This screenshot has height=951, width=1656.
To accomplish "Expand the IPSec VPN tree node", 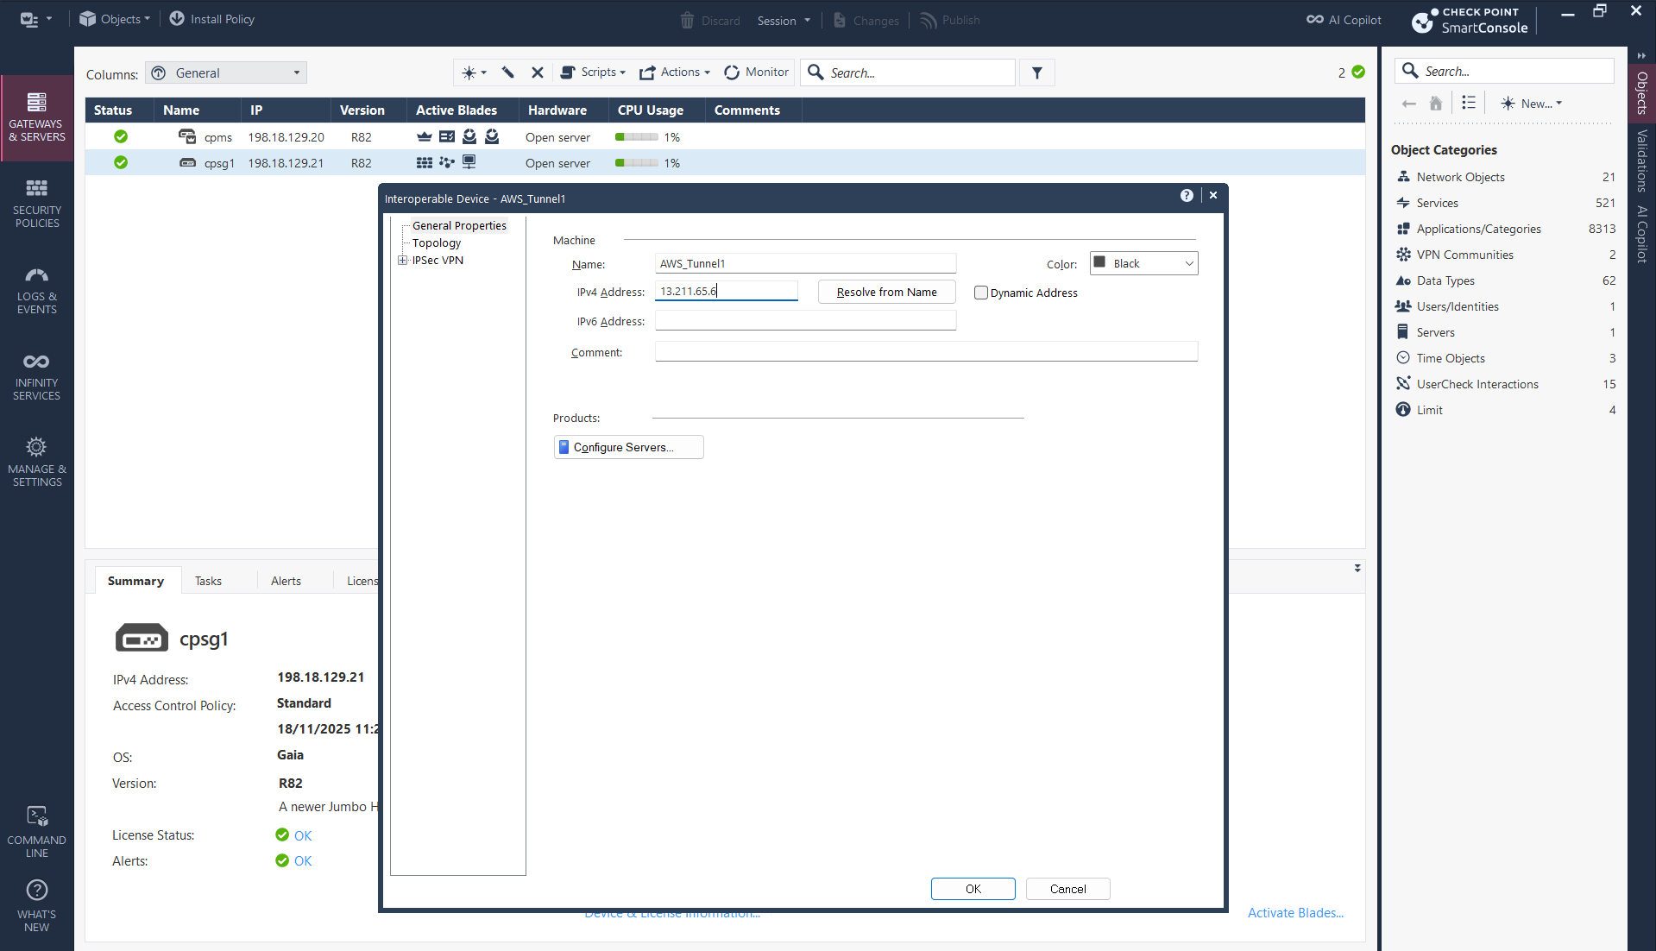I will pyautogui.click(x=402, y=261).
